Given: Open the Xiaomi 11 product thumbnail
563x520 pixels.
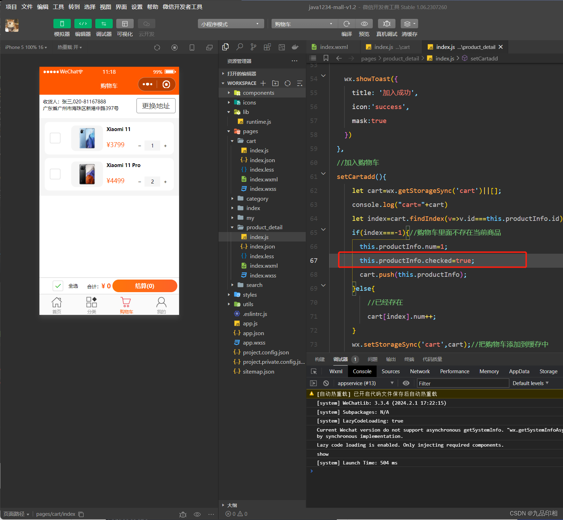Looking at the screenshot, I should point(87,138).
